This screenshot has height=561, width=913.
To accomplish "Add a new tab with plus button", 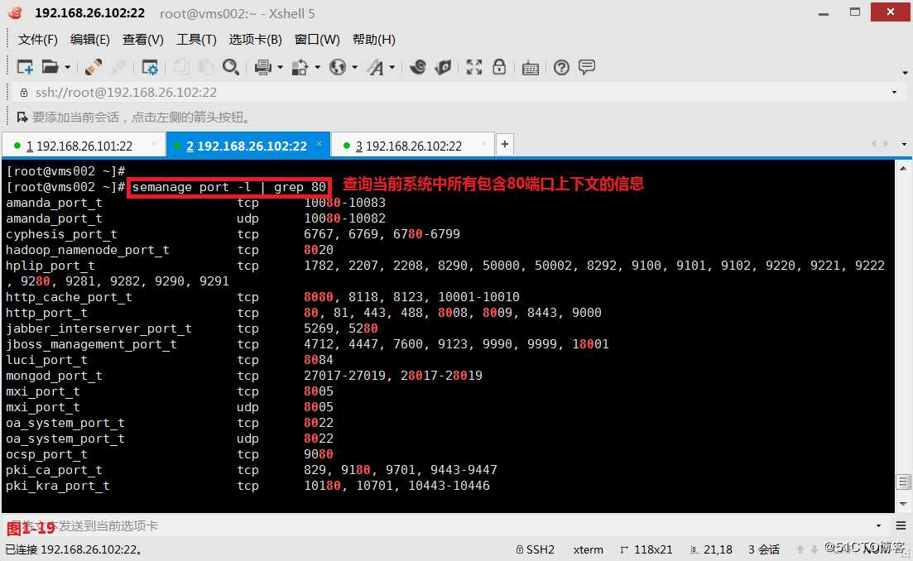I will click(505, 144).
